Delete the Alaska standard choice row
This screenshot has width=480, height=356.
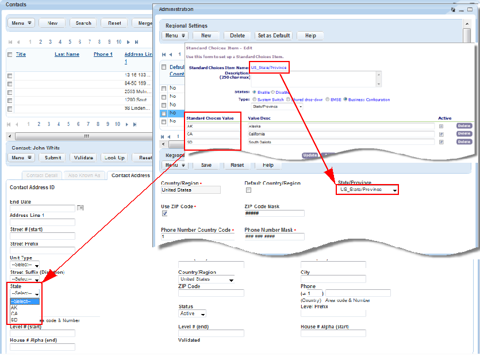coord(464,126)
